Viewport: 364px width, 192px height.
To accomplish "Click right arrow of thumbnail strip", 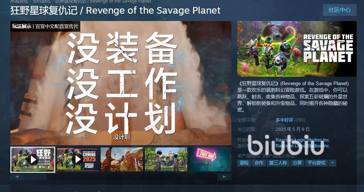I will click(x=224, y=177).
